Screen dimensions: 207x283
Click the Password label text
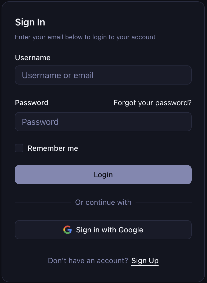[31, 103]
